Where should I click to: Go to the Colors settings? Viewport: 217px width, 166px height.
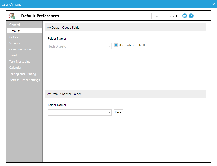click(14, 37)
